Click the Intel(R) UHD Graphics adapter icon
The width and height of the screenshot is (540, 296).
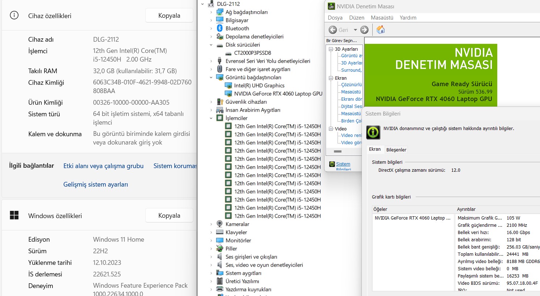228,86
